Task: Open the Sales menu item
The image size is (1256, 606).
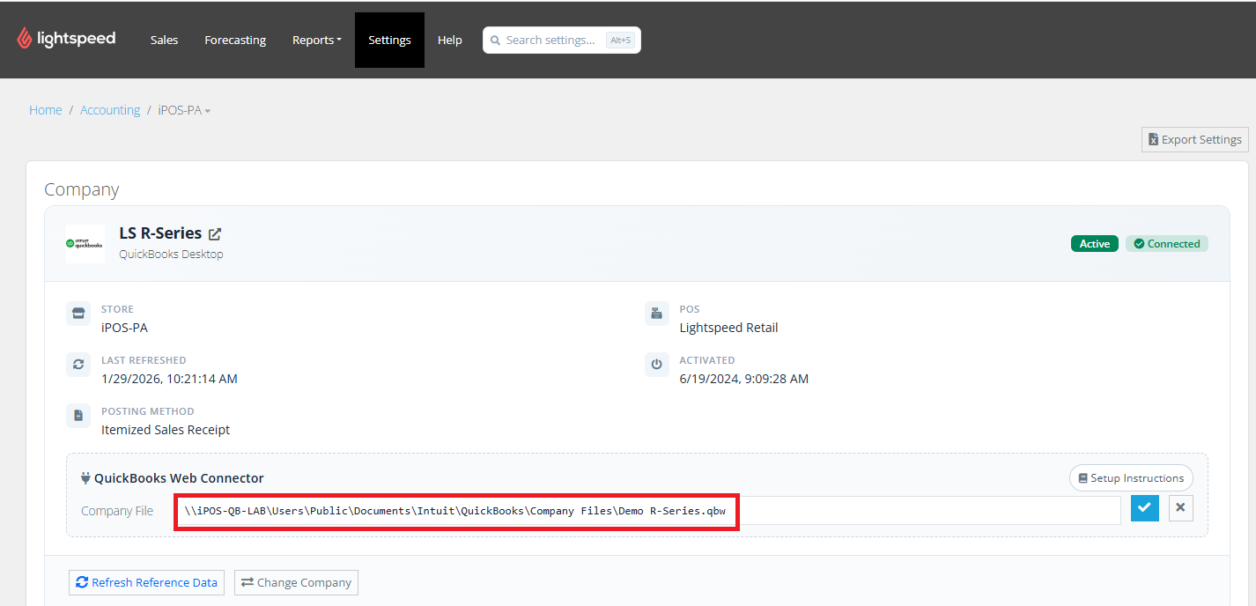Action: (164, 40)
